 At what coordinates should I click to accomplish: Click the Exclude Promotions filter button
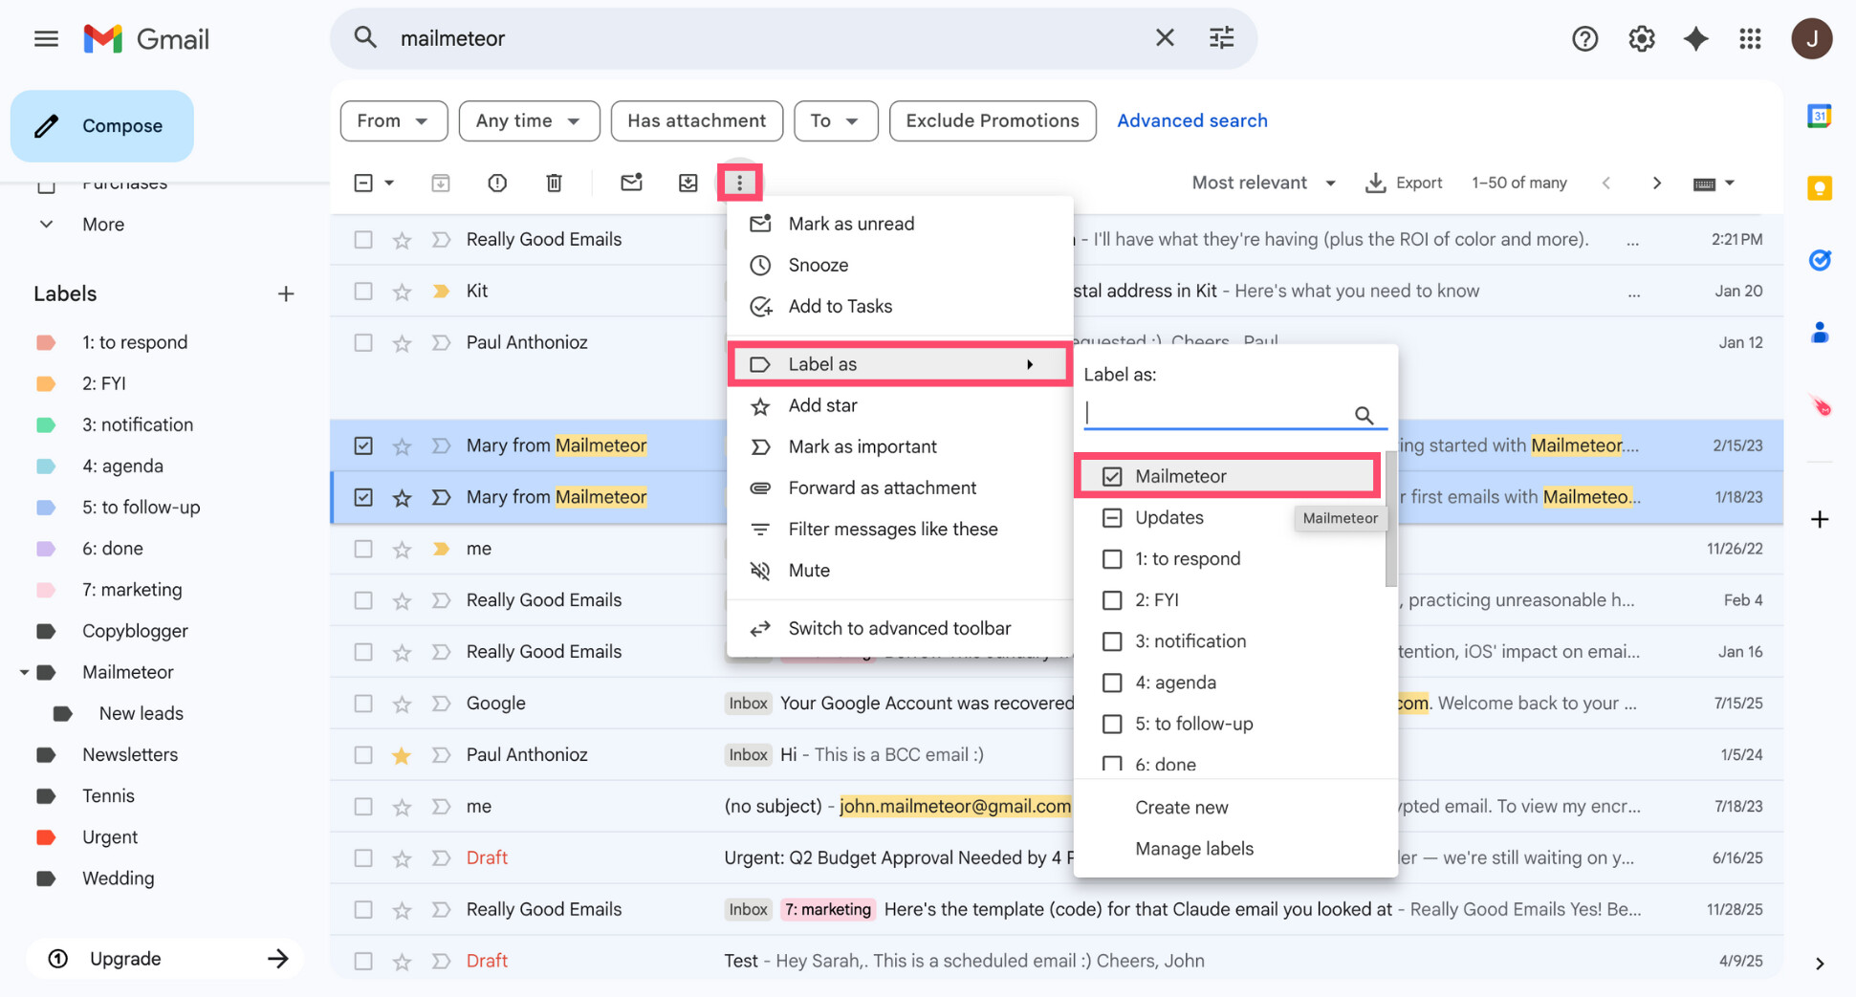pyautogui.click(x=992, y=120)
